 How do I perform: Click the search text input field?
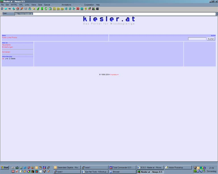pyautogui.click(x=197, y=39)
